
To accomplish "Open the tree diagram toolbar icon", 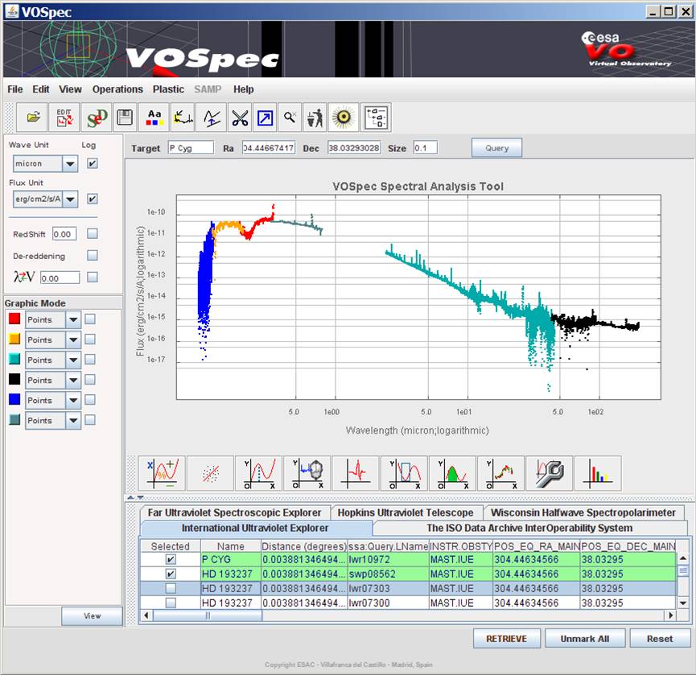I will (x=377, y=117).
